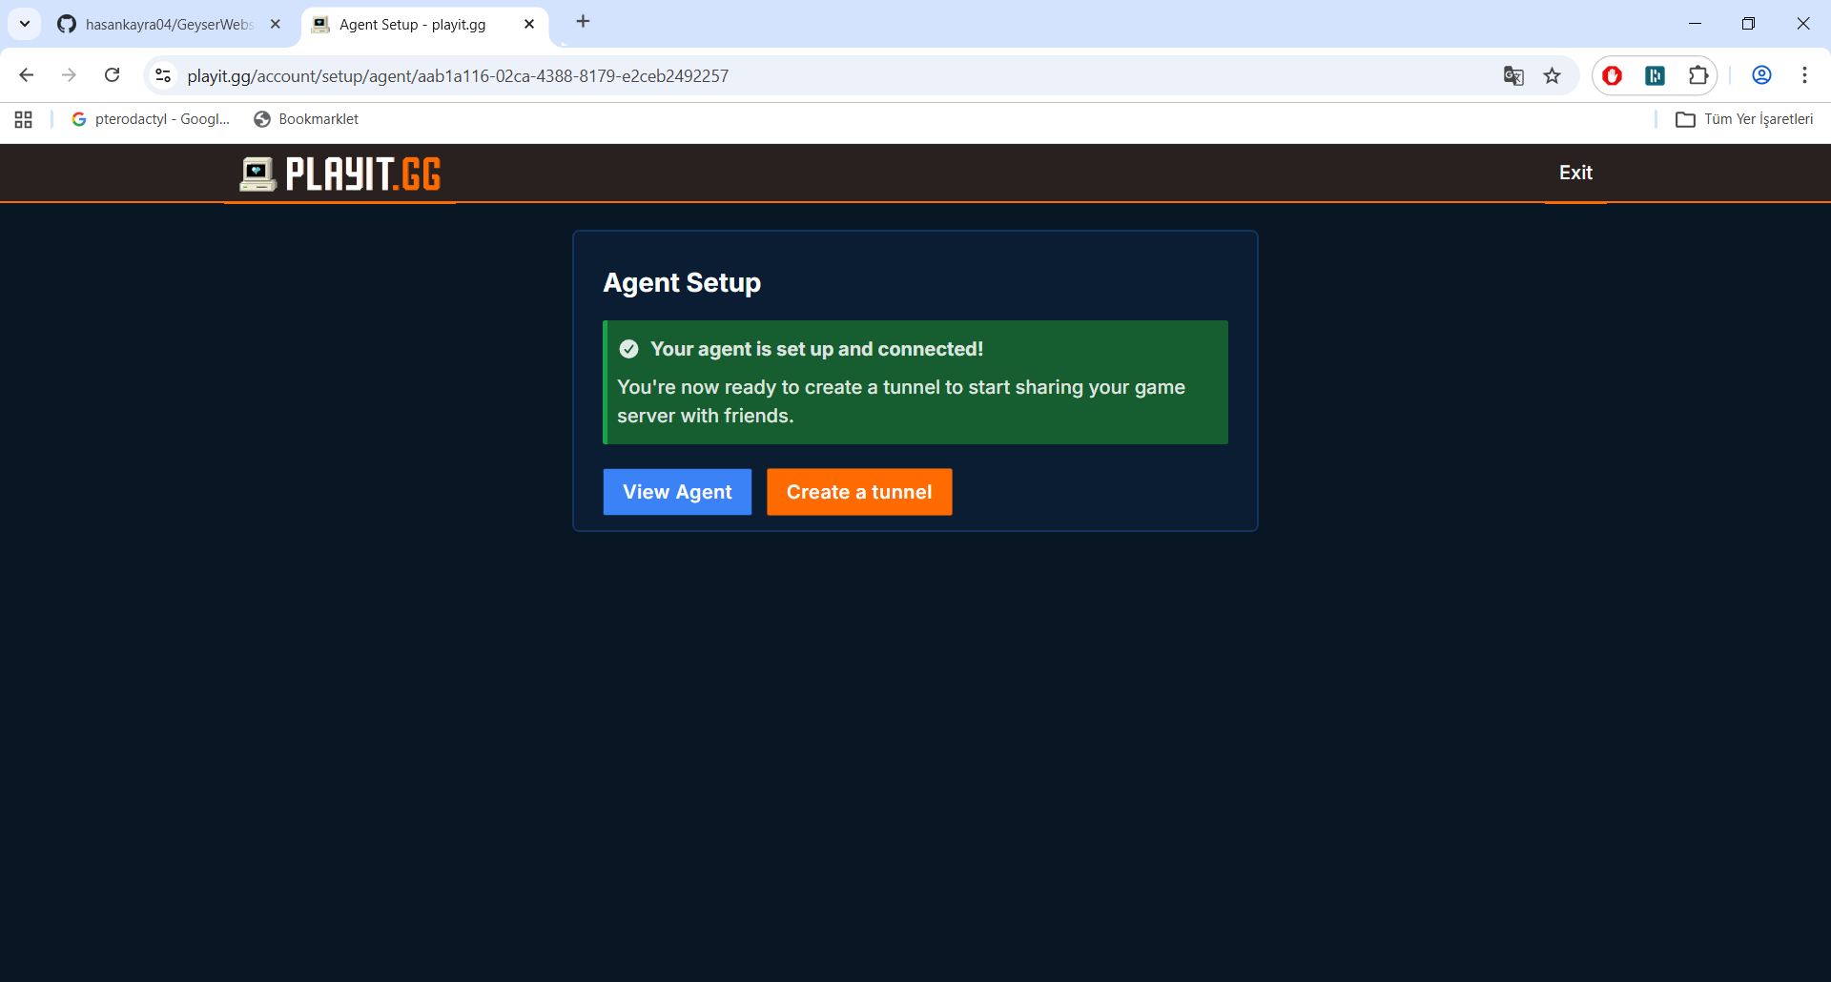Click the Exit link in header
Viewport: 1831px width, 982px height.
click(x=1575, y=173)
